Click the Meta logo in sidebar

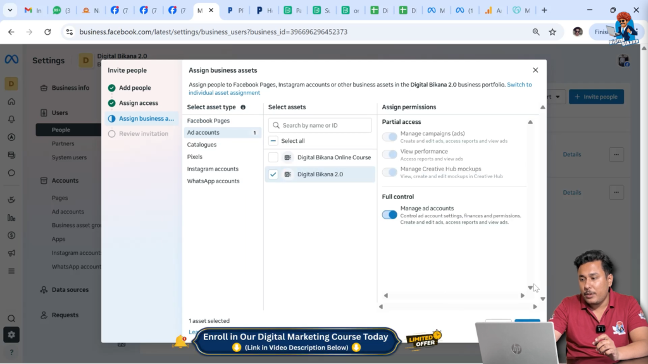coord(11,59)
